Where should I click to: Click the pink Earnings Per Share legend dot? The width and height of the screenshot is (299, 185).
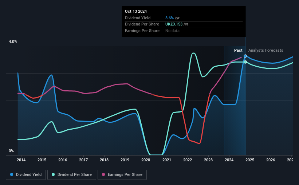pyautogui.click(x=103, y=174)
